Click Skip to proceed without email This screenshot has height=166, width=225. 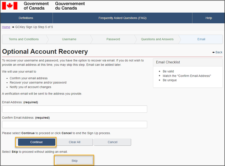pos(75,161)
